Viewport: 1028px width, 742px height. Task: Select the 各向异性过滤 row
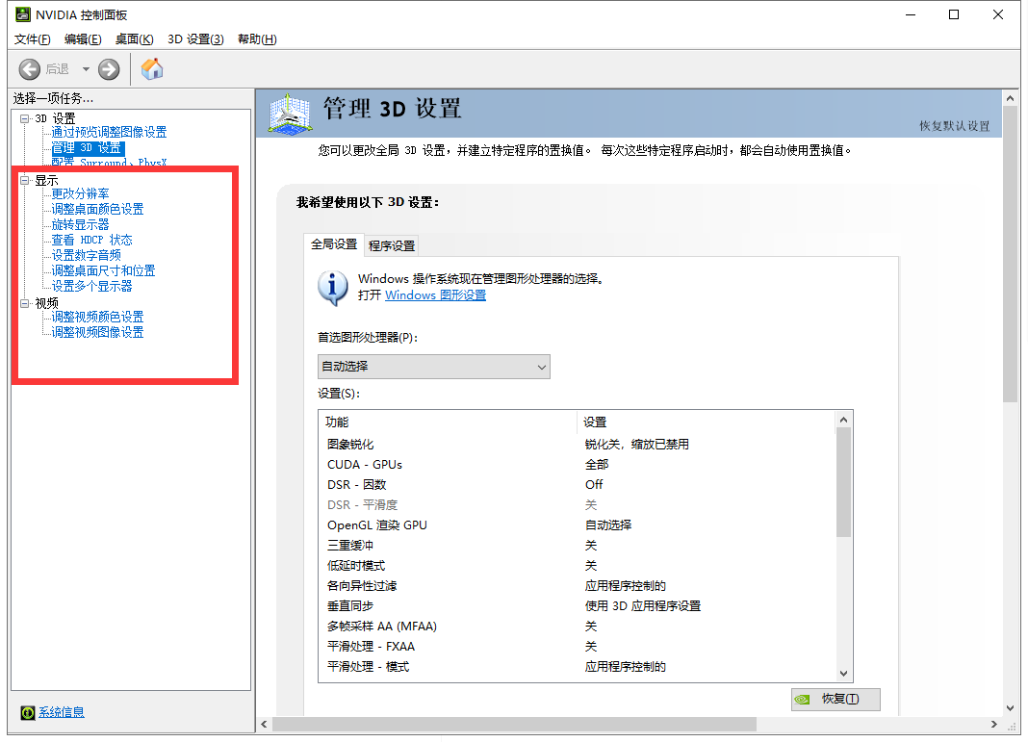coord(577,586)
